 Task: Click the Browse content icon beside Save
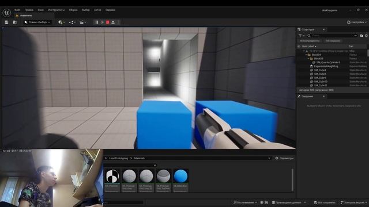pyautogui.click(x=15, y=22)
